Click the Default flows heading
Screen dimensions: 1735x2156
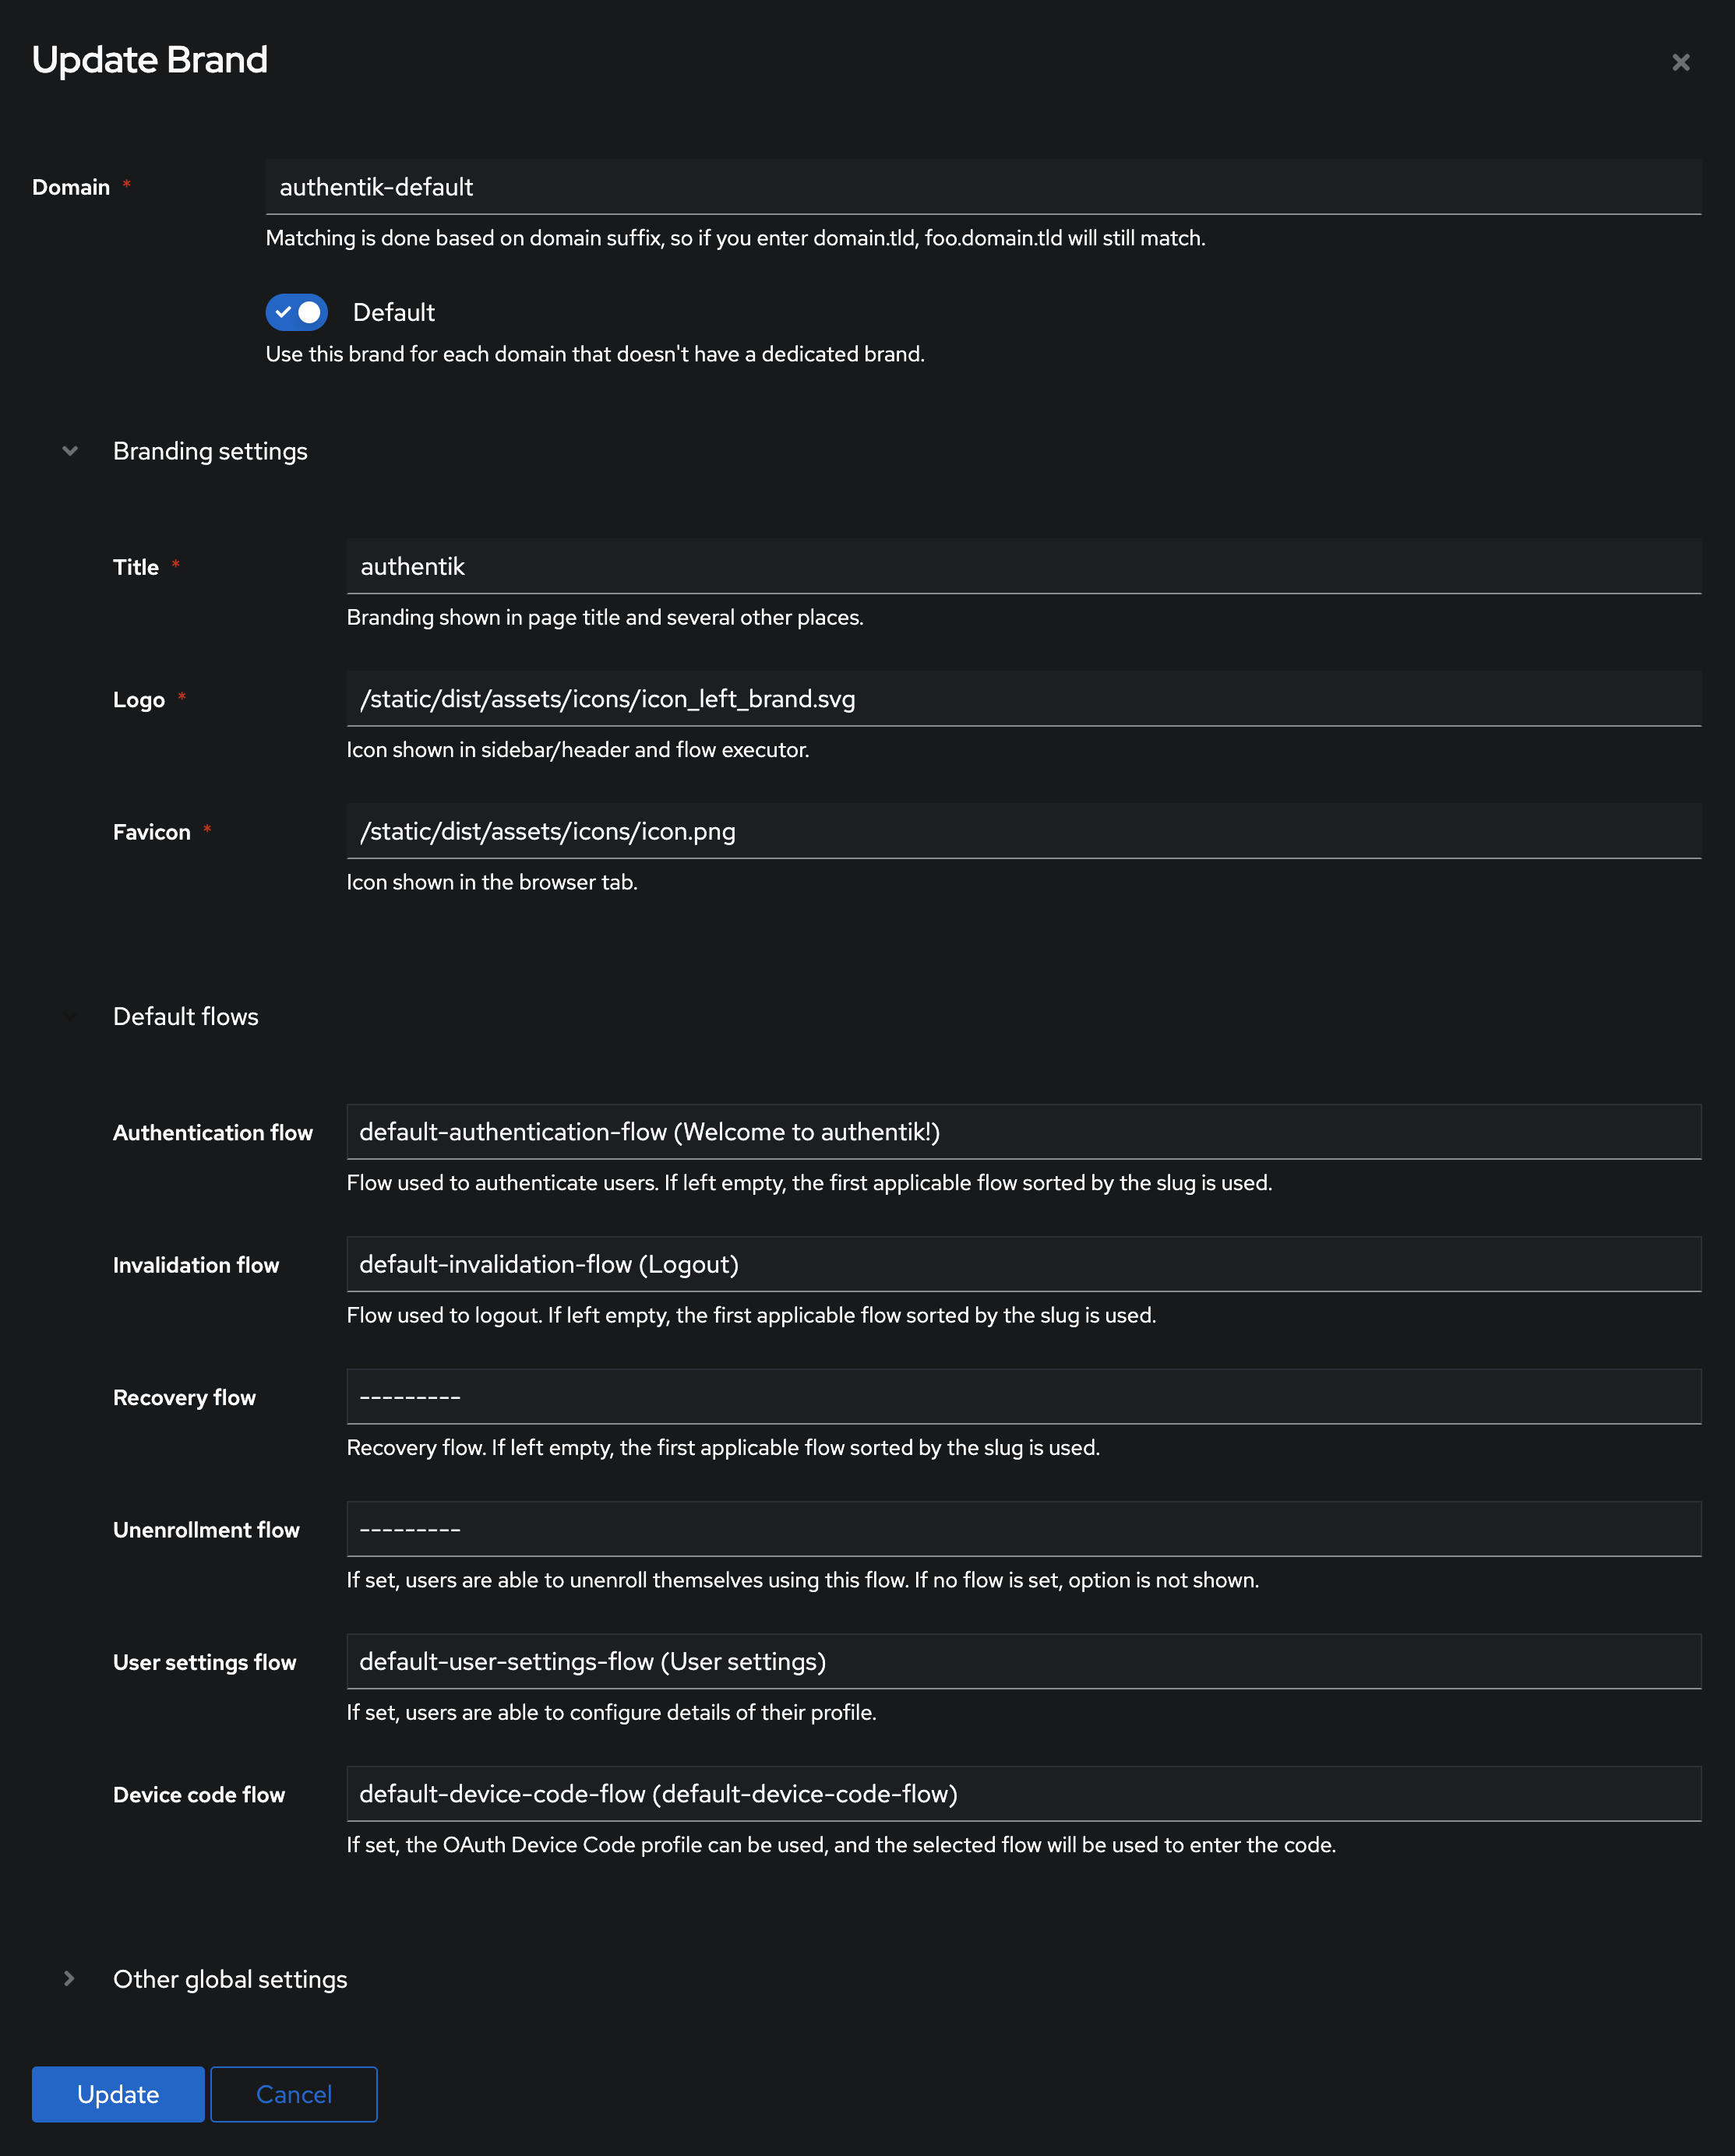coord(185,1016)
